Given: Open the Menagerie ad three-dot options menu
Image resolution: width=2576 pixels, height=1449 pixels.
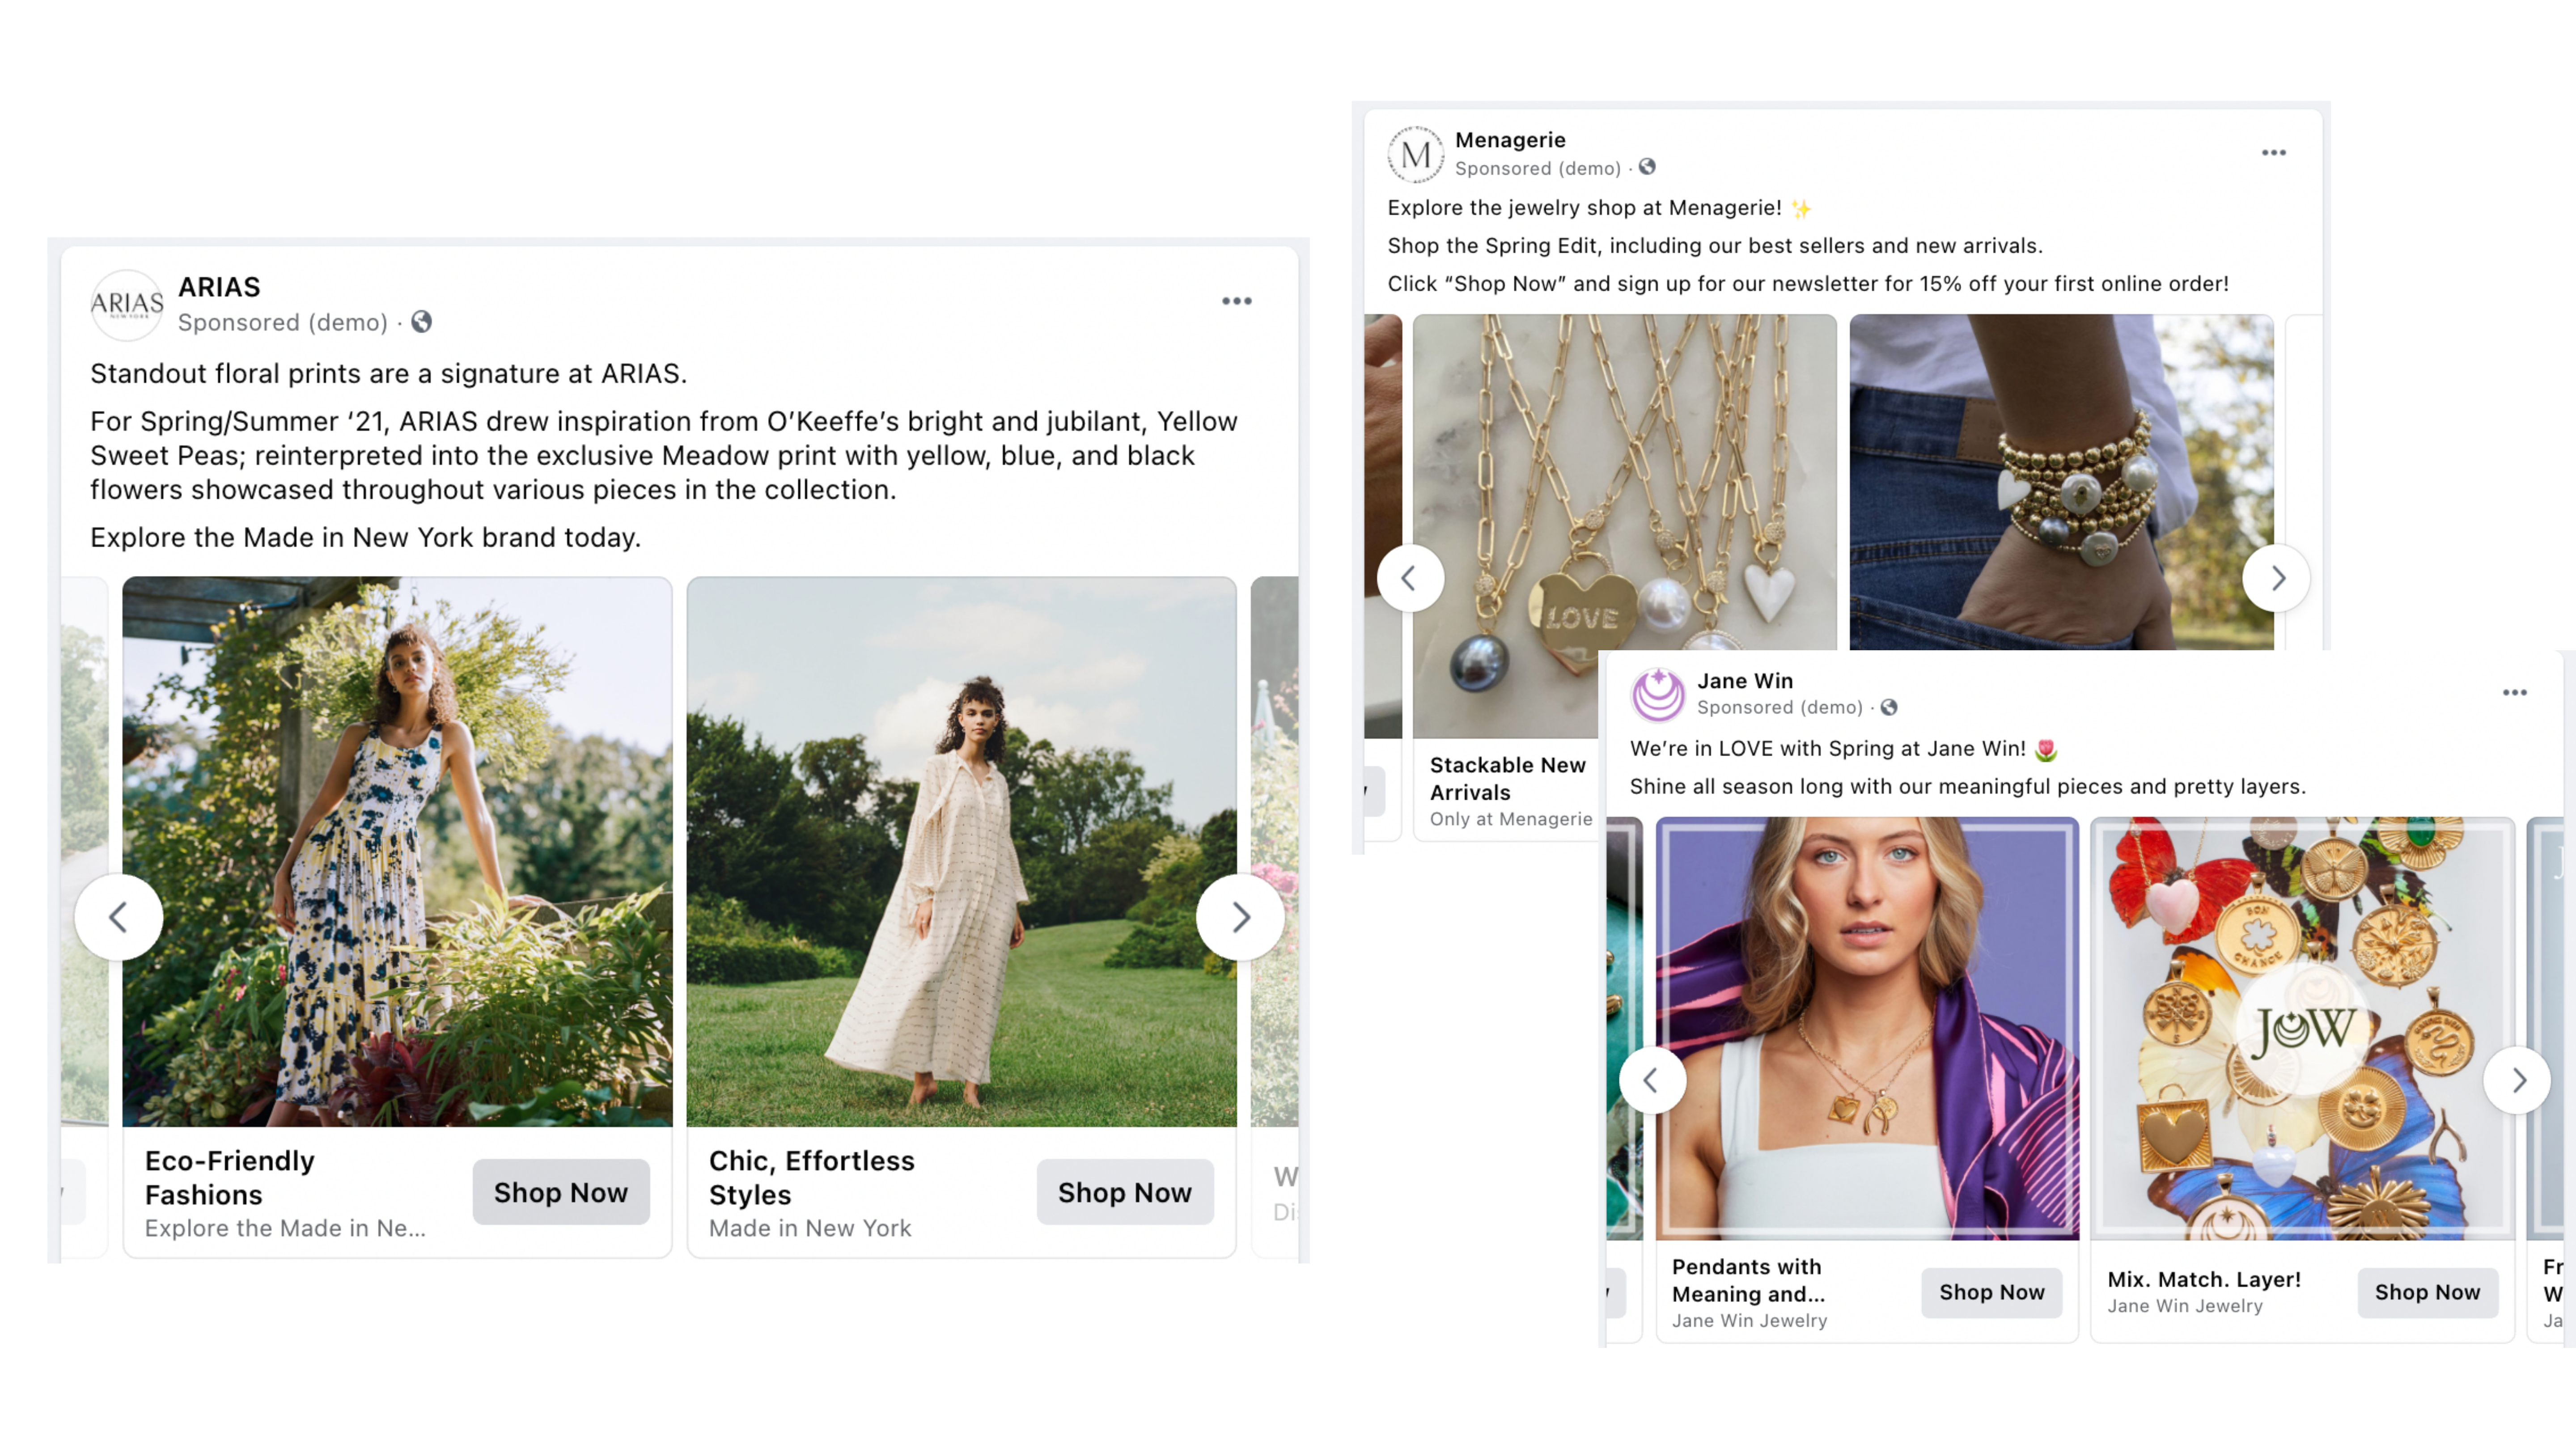Looking at the screenshot, I should coord(2274,153).
